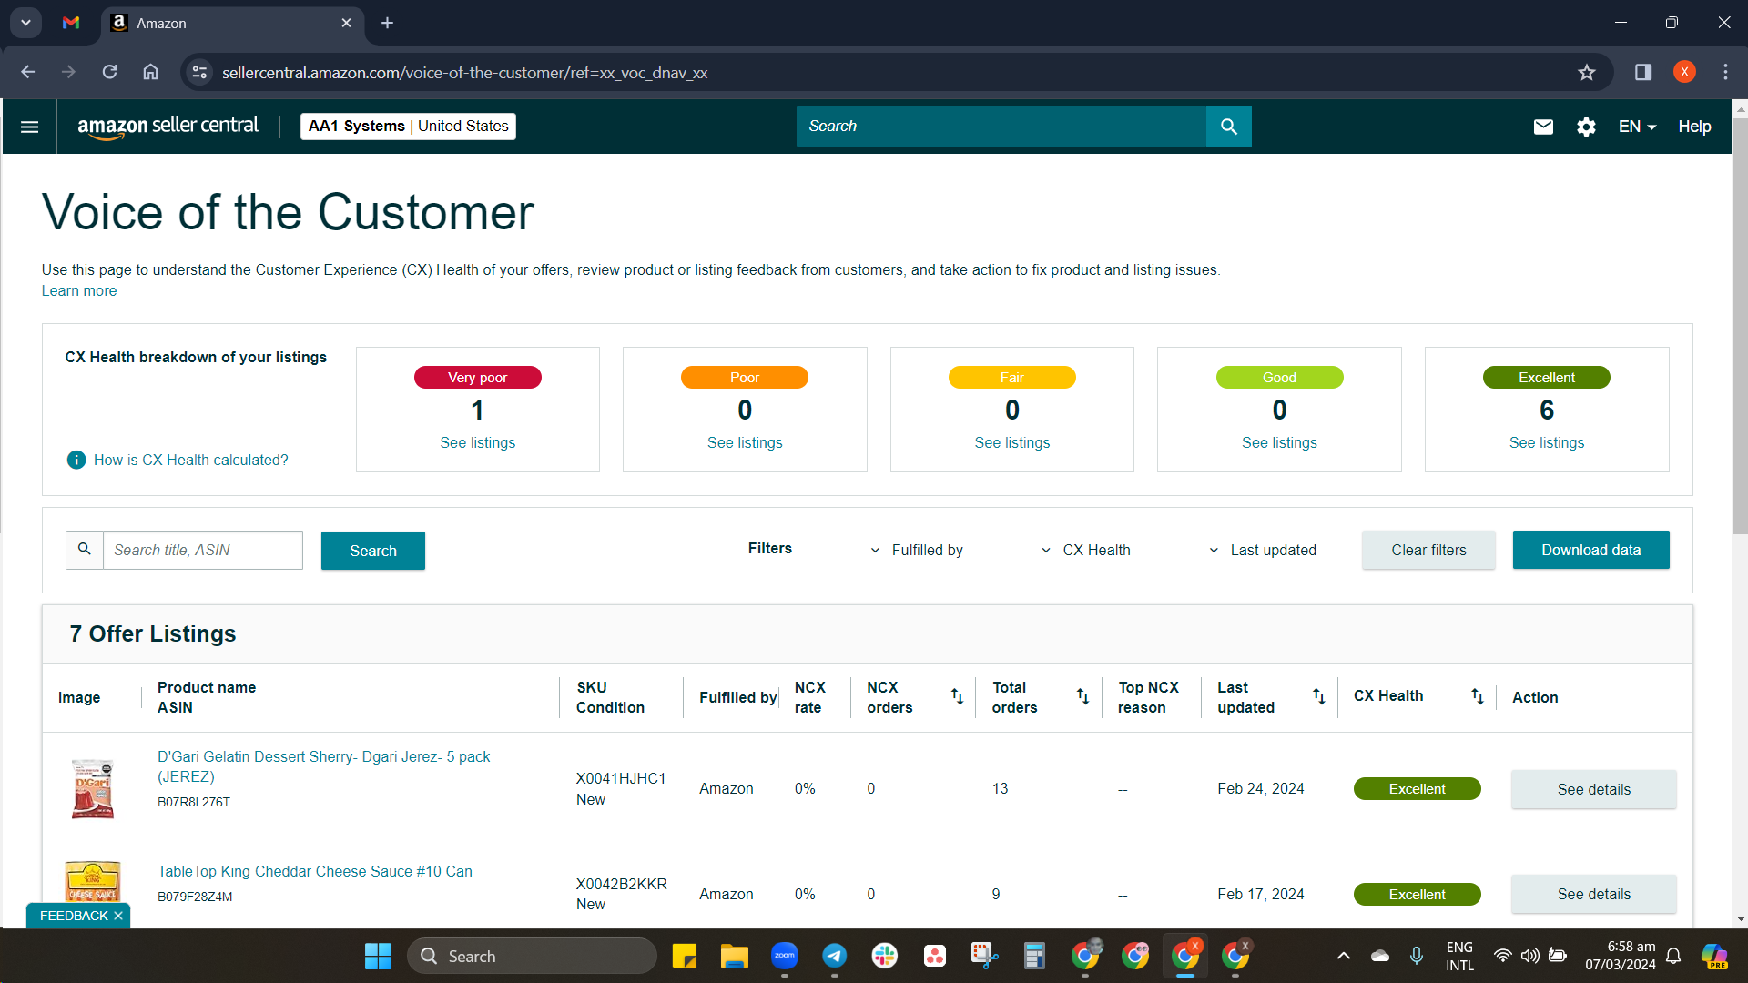Focus the top Seller Central search field
This screenshot has width=1748, height=983.
pyautogui.click(x=1001, y=127)
